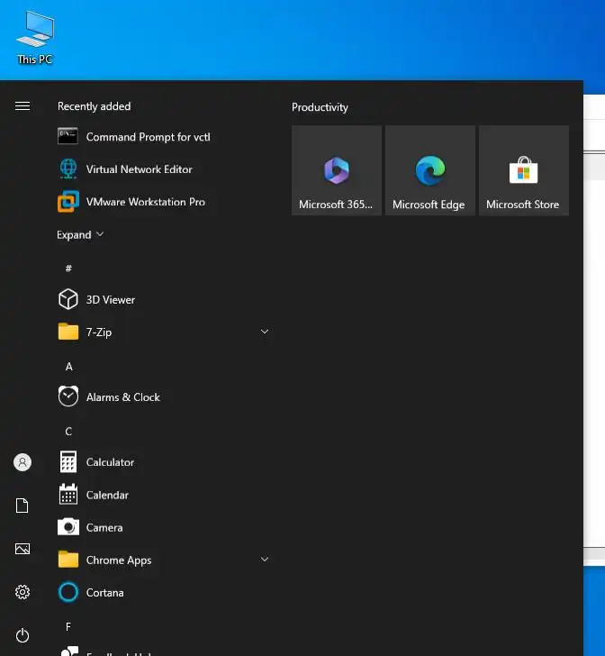Launch the Virtual Network Editor globe icon

[x=68, y=169]
